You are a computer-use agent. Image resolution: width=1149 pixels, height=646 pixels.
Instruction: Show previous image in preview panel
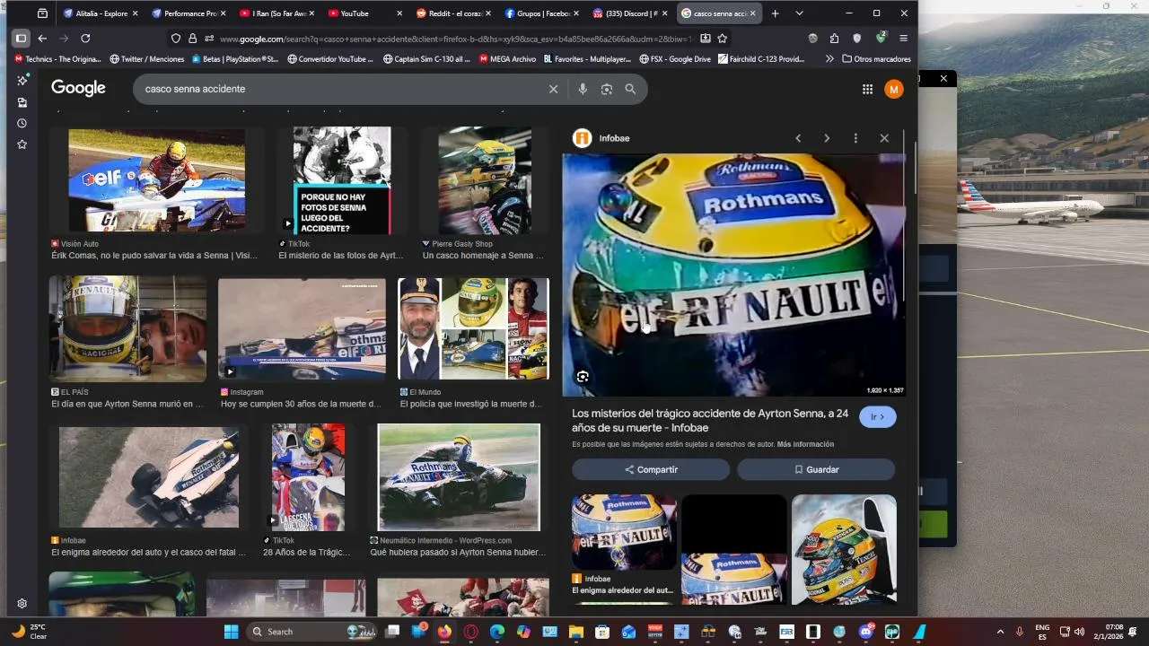coord(798,138)
